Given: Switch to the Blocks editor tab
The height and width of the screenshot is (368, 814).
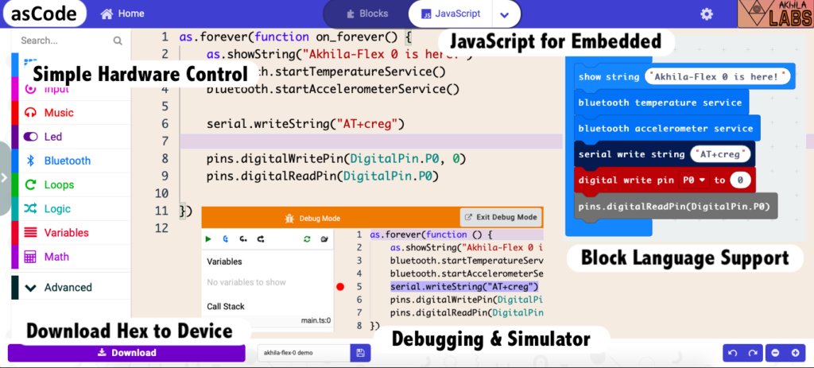Looking at the screenshot, I should tap(367, 14).
